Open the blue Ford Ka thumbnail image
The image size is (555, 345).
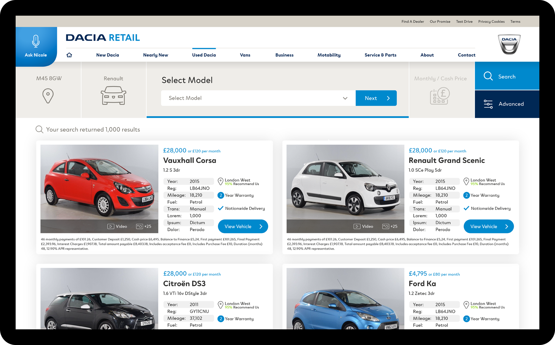[345, 299]
